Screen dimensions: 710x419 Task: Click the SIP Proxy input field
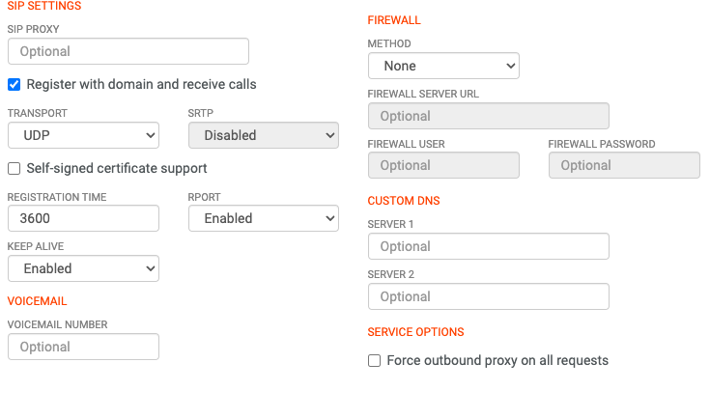[128, 51]
